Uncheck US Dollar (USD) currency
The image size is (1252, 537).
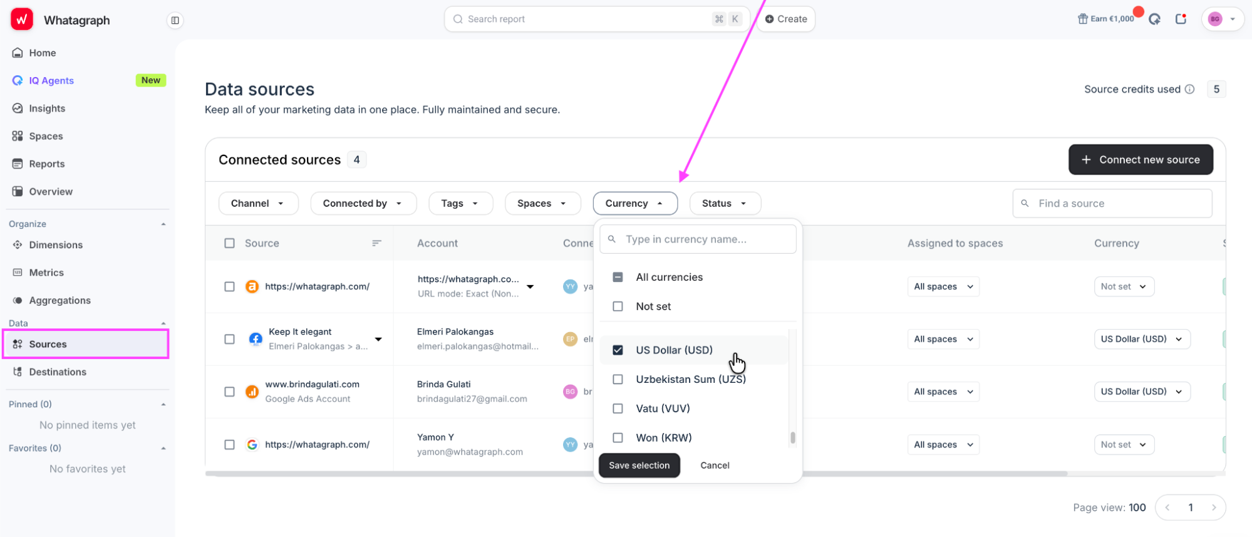coord(618,350)
